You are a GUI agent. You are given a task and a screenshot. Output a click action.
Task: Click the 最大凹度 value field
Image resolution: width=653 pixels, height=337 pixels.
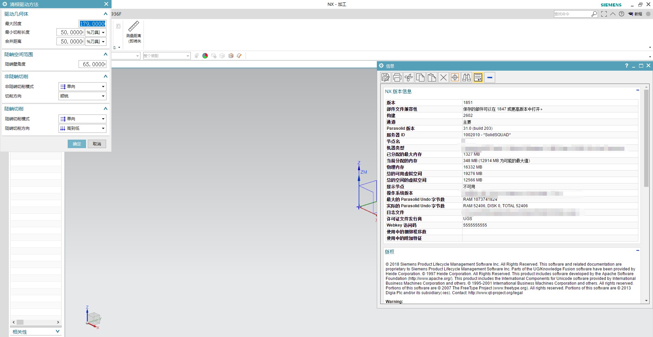tap(93, 23)
